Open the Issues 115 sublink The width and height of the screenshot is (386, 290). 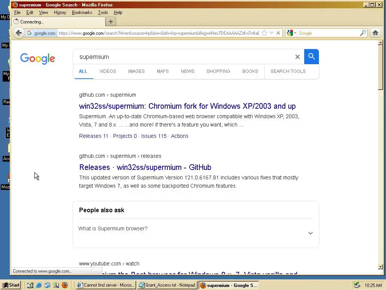pos(154,136)
